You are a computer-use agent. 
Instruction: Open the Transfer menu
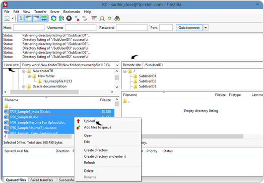pyautogui.click(x=40, y=12)
